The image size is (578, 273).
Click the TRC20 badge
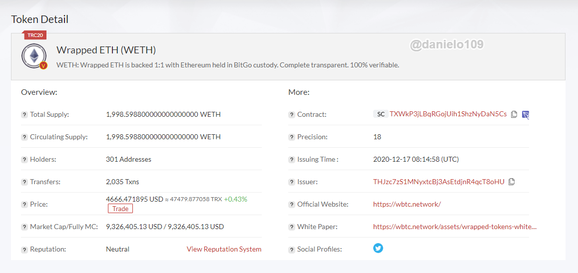tap(35, 35)
